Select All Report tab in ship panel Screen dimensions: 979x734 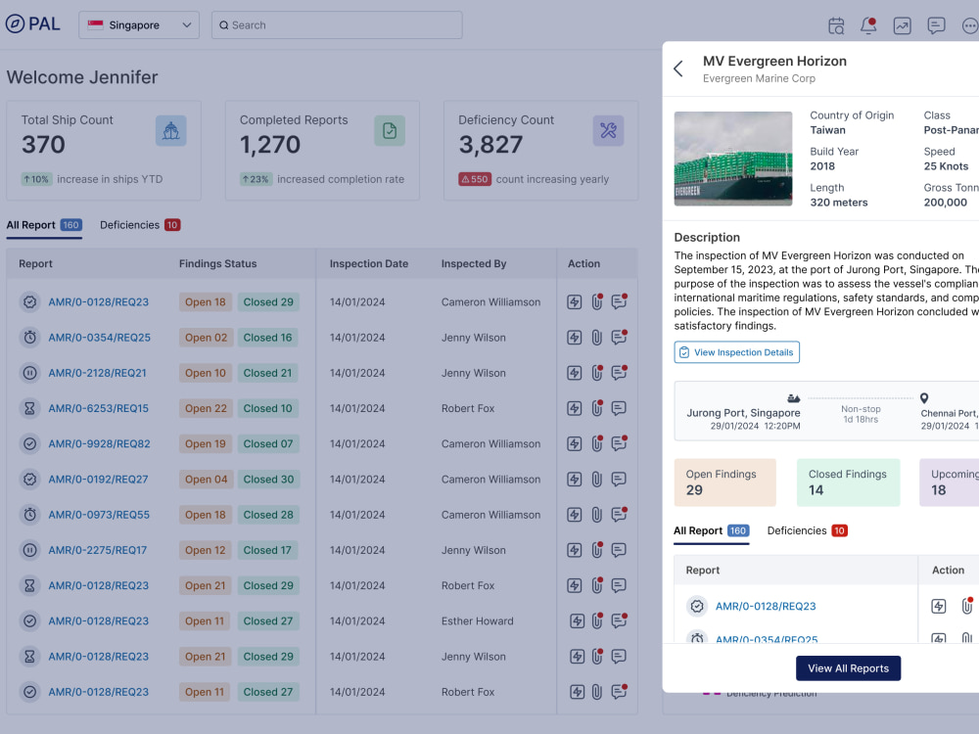coord(711,531)
